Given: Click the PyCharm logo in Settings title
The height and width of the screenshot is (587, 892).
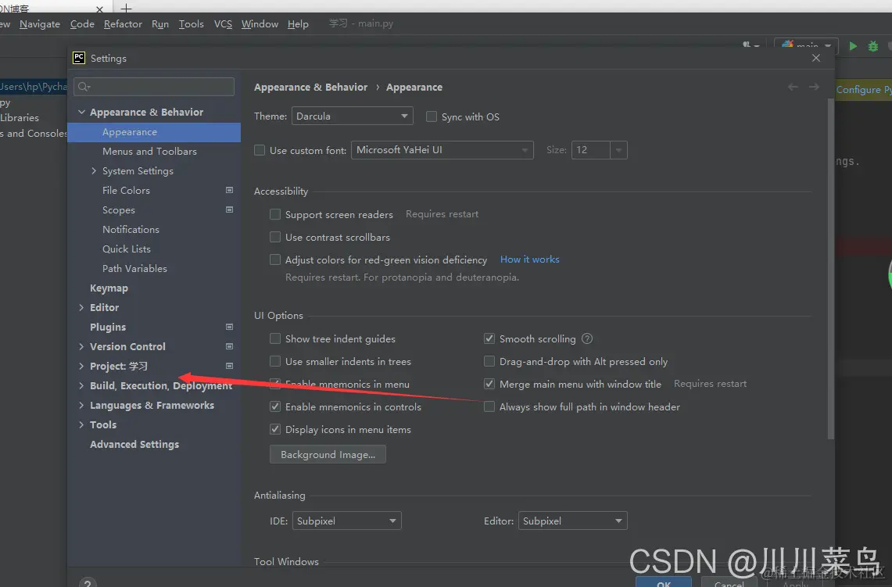Looking at the screenshot, I should 79,58.
